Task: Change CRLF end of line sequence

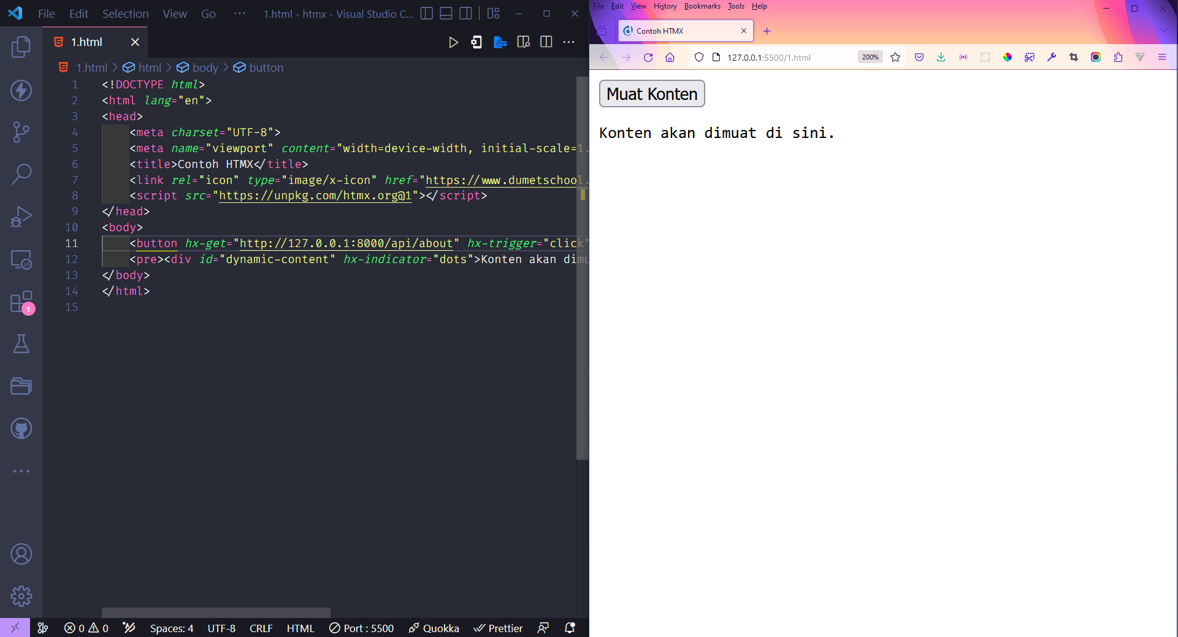Action: (x=261, y=628)
